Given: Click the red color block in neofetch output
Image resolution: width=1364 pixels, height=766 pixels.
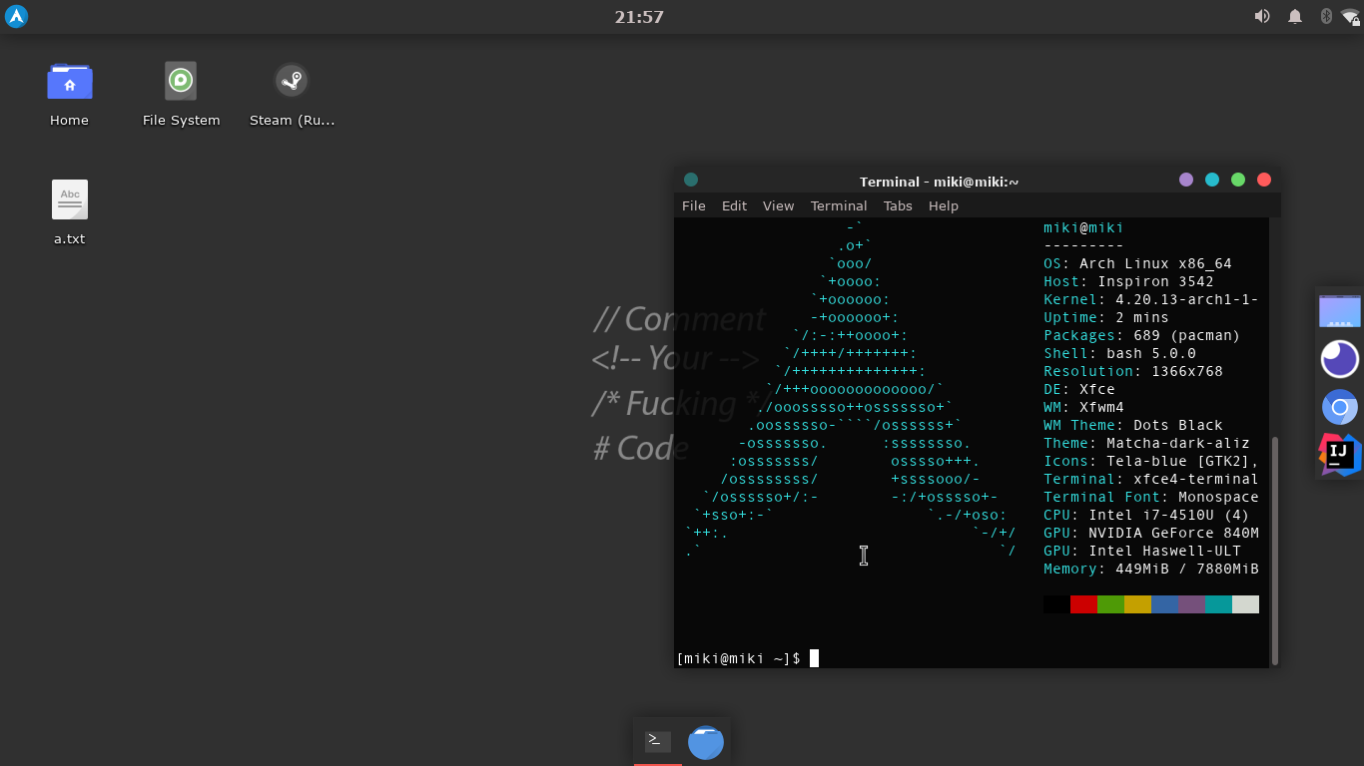Looking at the screenshot, I should pyautogui.click(x=1083, y=604).
